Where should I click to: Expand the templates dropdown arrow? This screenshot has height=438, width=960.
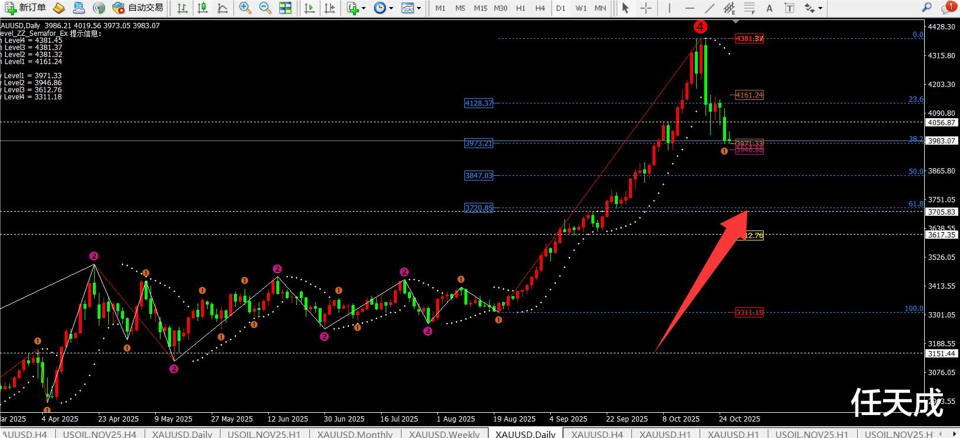tap(419, 8)
